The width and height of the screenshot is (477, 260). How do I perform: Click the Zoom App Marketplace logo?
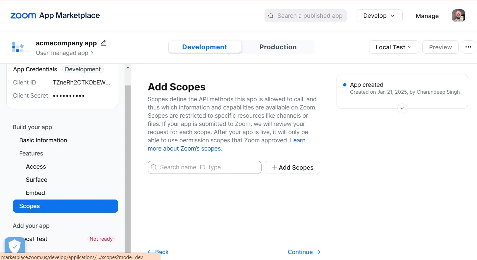(x=55, y=15)
